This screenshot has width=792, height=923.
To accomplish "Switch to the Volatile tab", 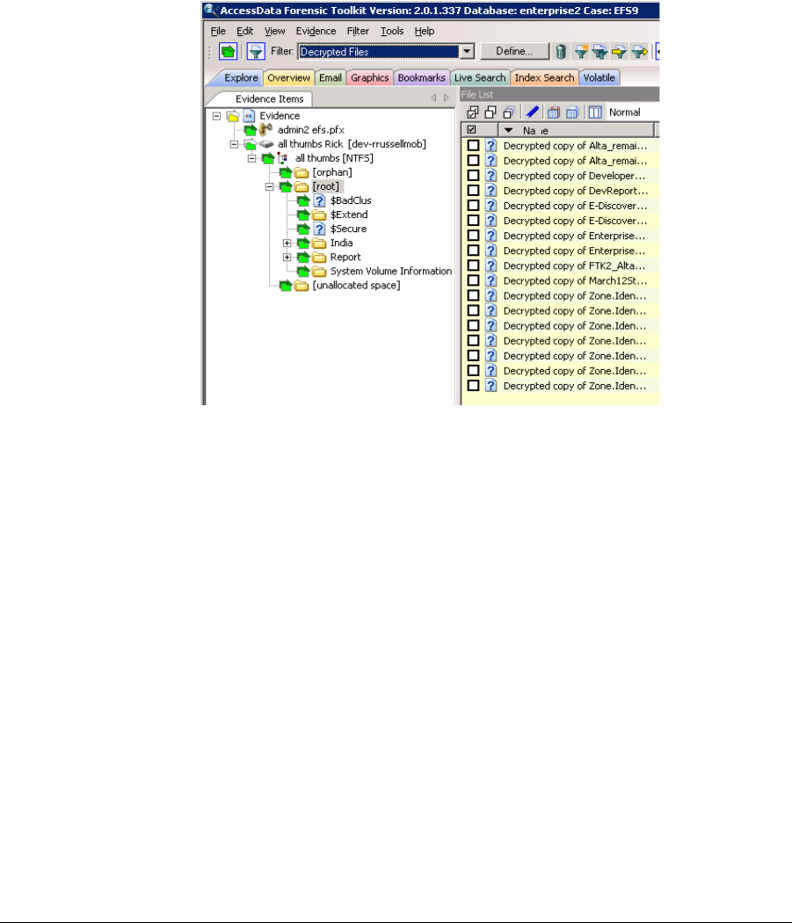I will click(x=599, y=77).
